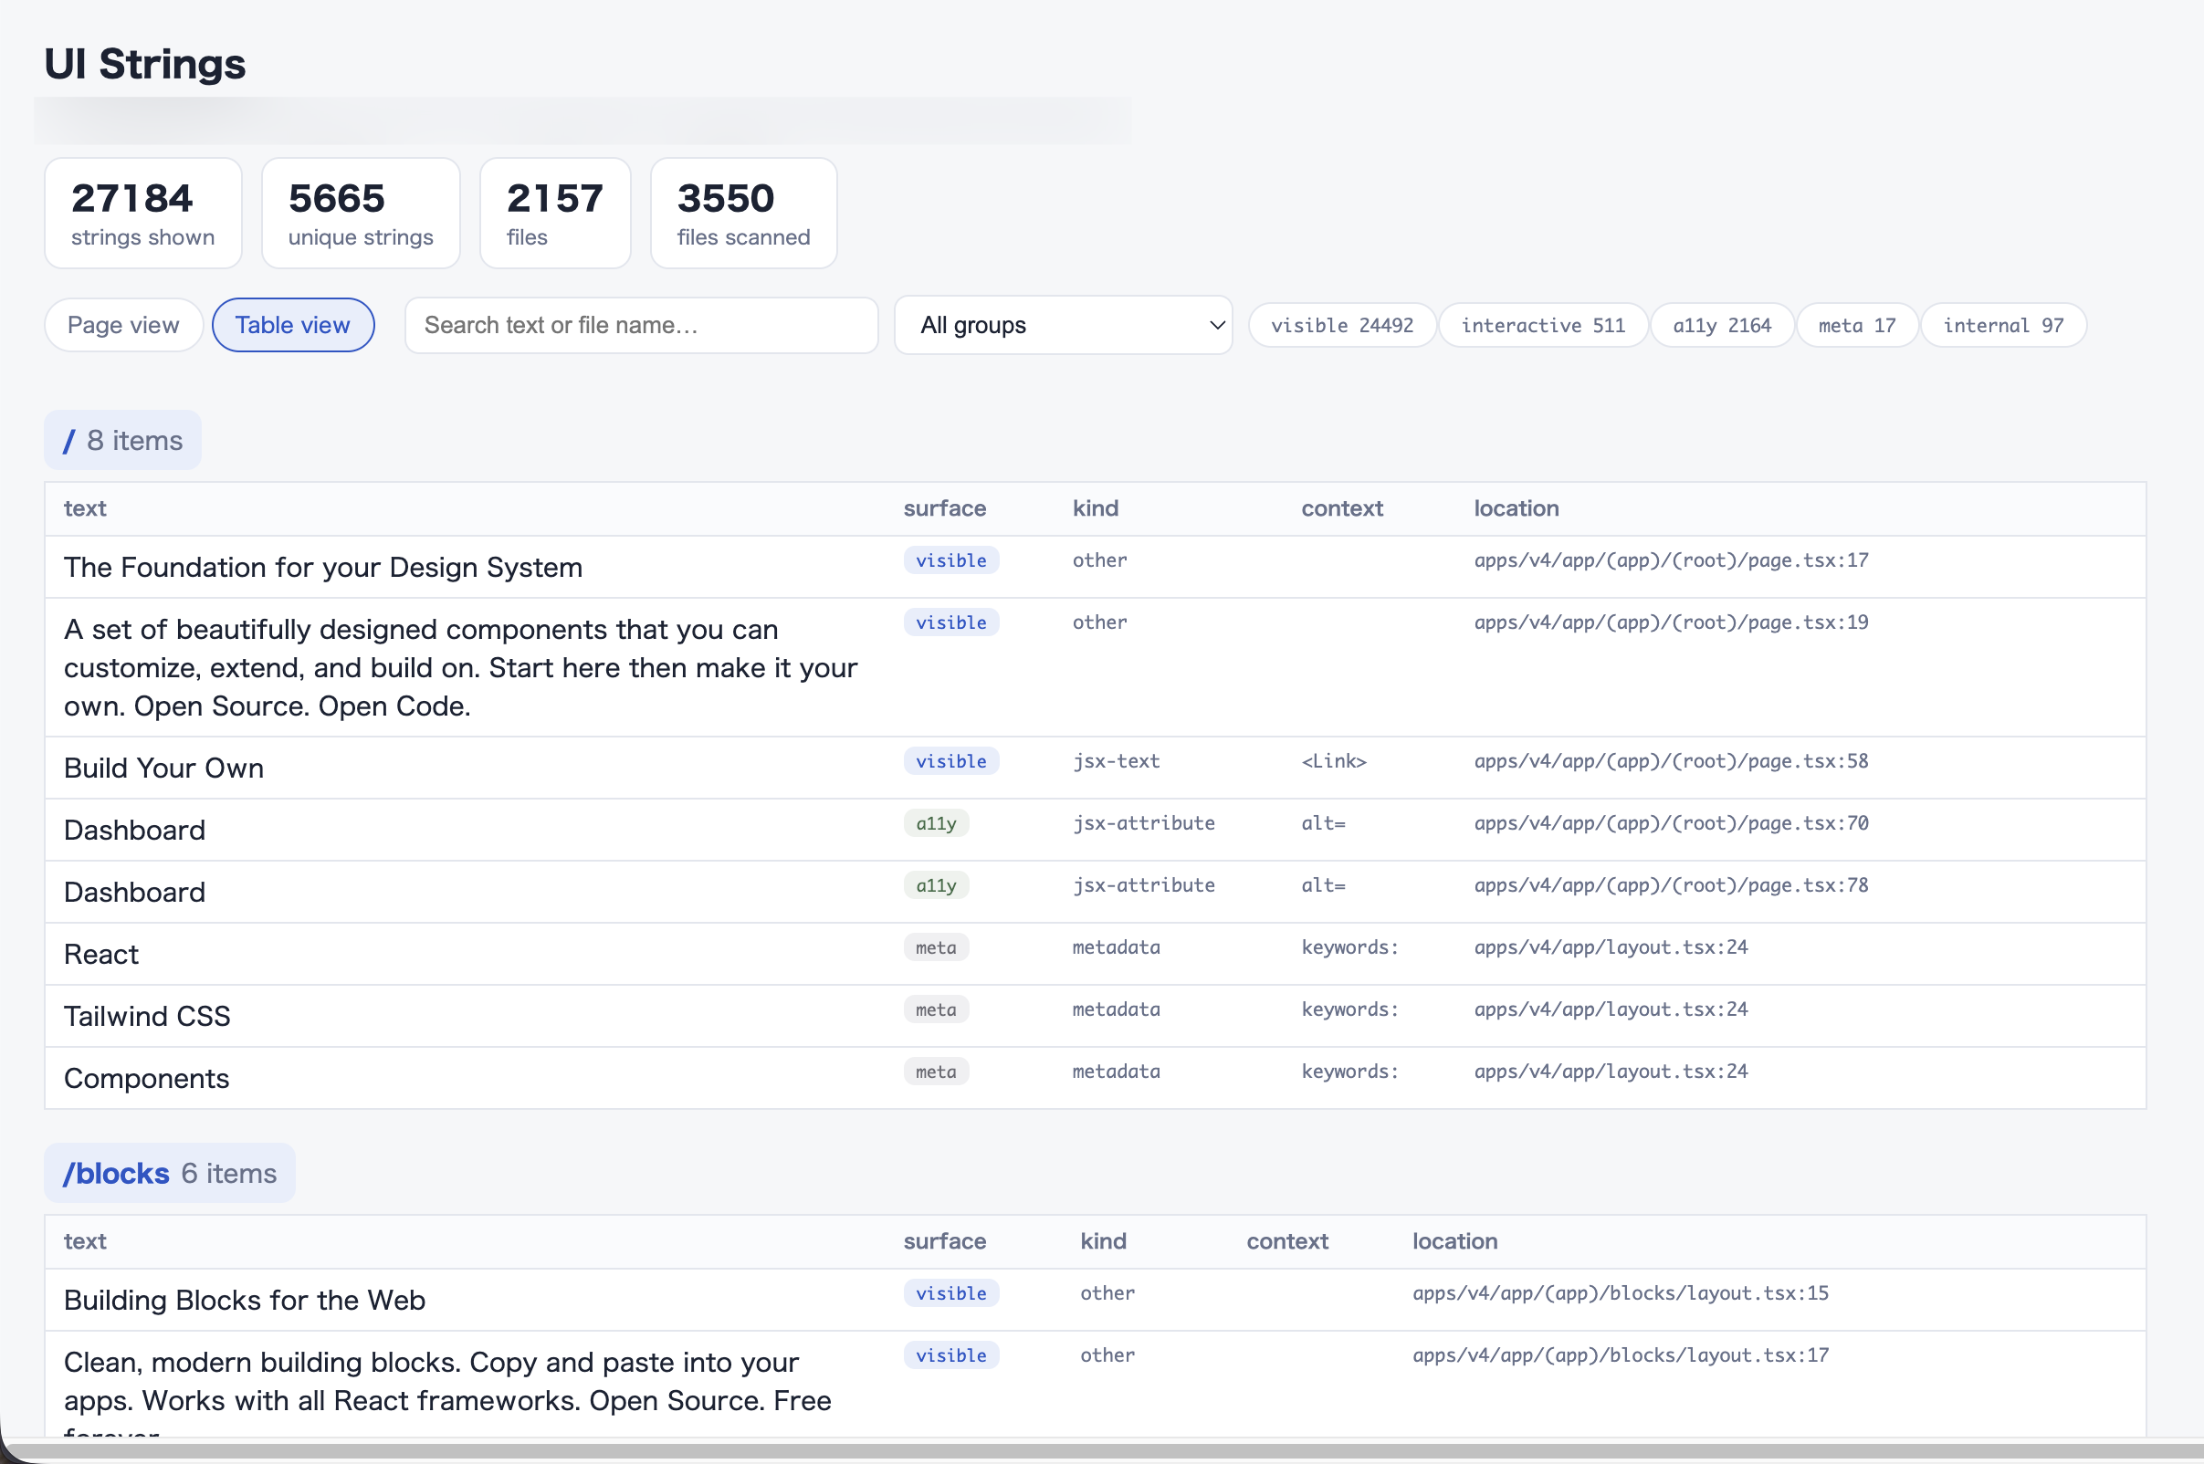The width and height of the screenshot is (2204, 1464).
Task: Click the kind column header in the "/" table
Action: [x=1096, y=507]
